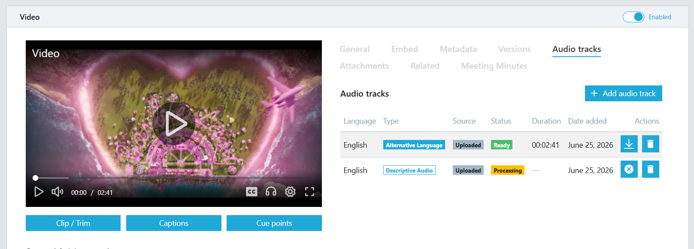
Task: Mute the video with the speaker icon
Action: [57, 192]
